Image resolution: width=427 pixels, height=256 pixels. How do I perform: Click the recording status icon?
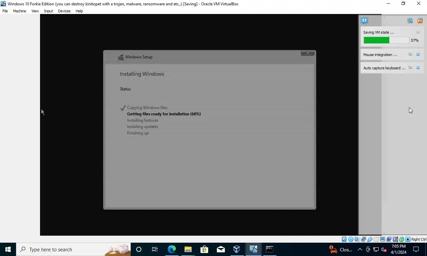tap(389, 239)
